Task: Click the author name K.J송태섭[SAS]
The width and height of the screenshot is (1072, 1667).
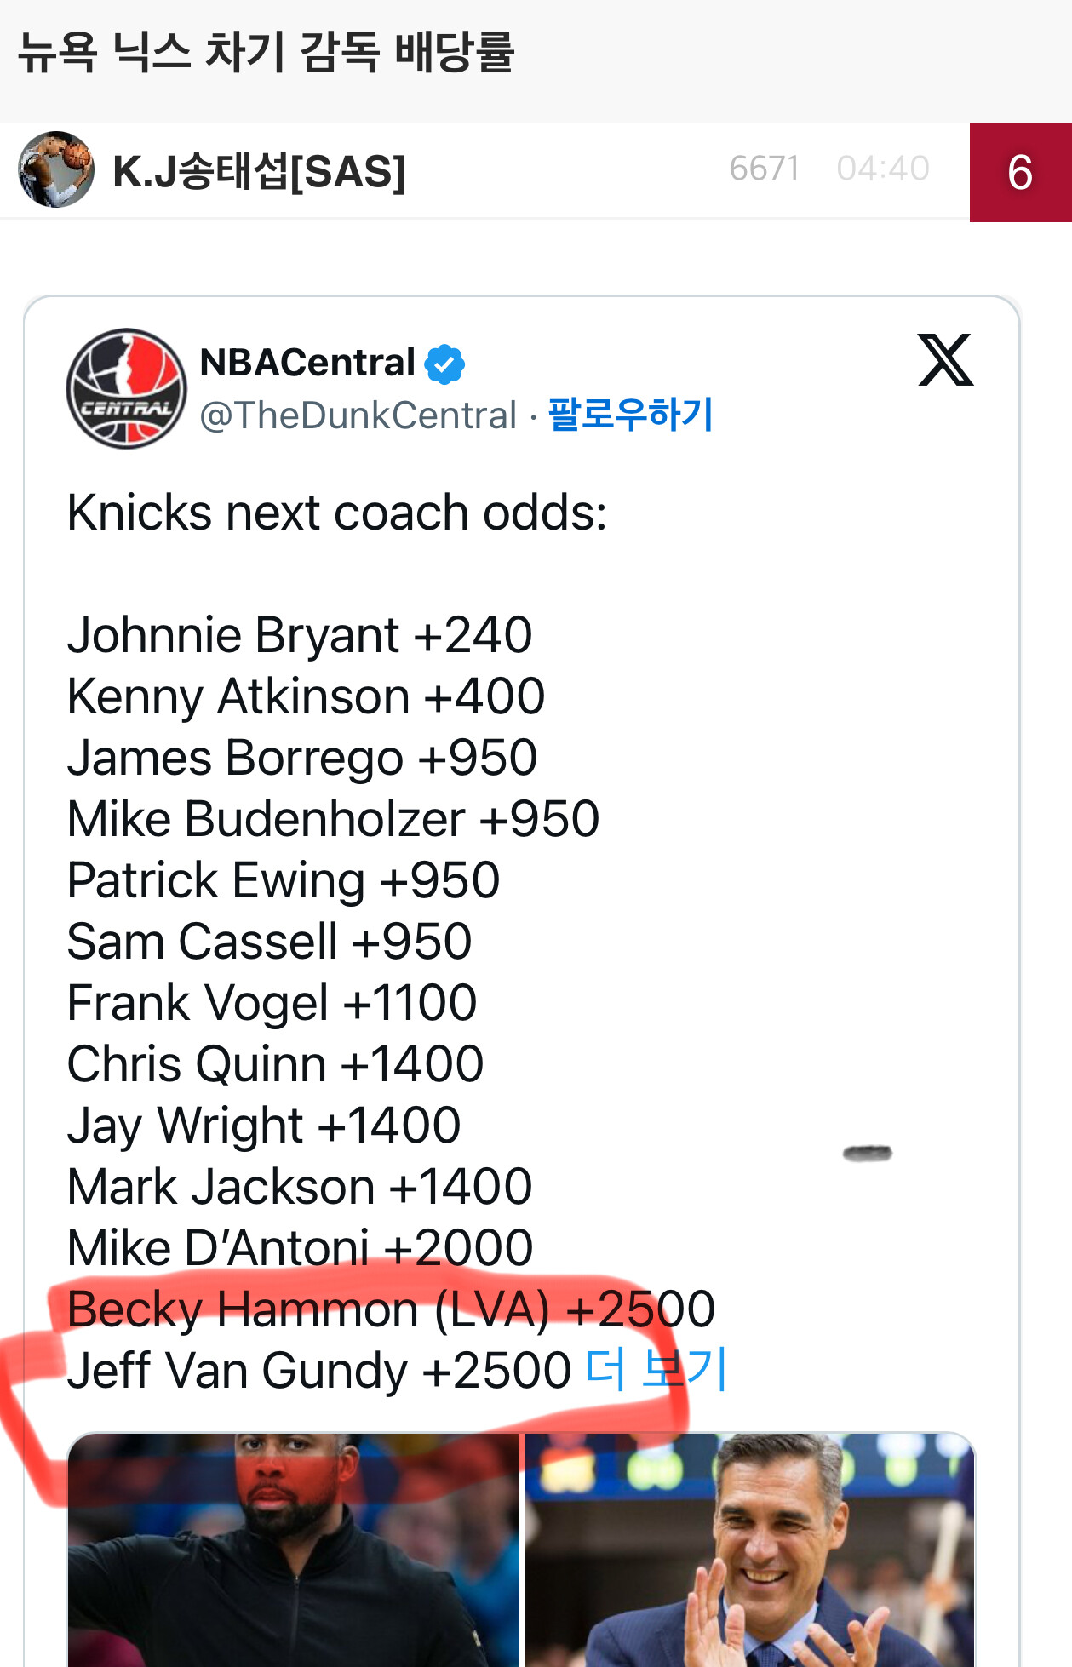Action: (260, 171)
